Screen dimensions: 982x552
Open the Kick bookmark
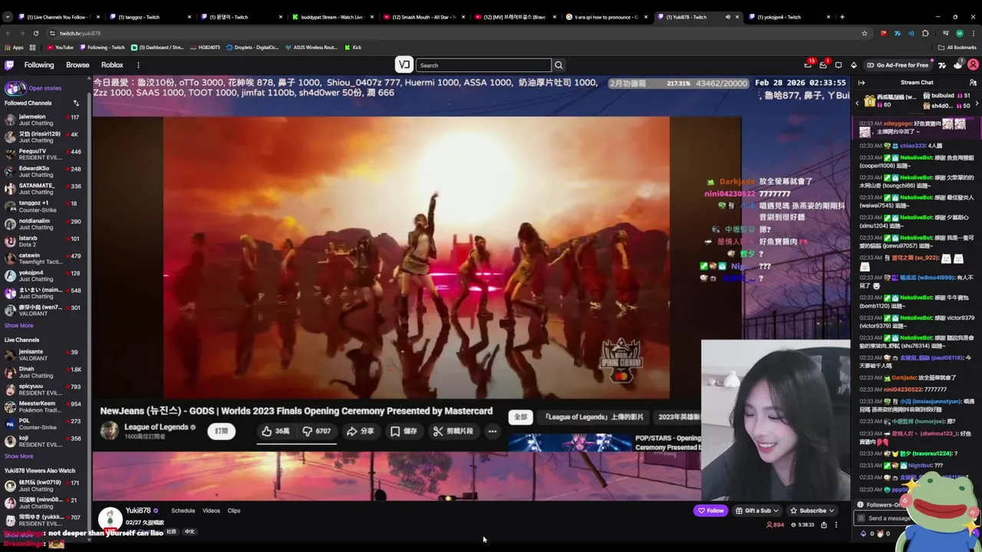click(x=352, y=48)
